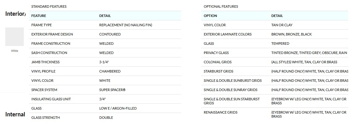
Task: Select the White interior color swatch
Action: (x=15, y=37)
